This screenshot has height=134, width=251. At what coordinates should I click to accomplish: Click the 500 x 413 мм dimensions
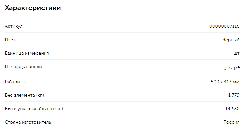point(225,82)
